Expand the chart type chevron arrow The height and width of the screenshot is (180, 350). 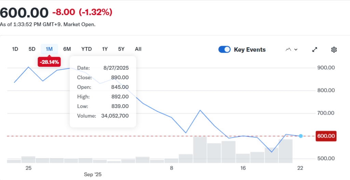click(296, 50)
